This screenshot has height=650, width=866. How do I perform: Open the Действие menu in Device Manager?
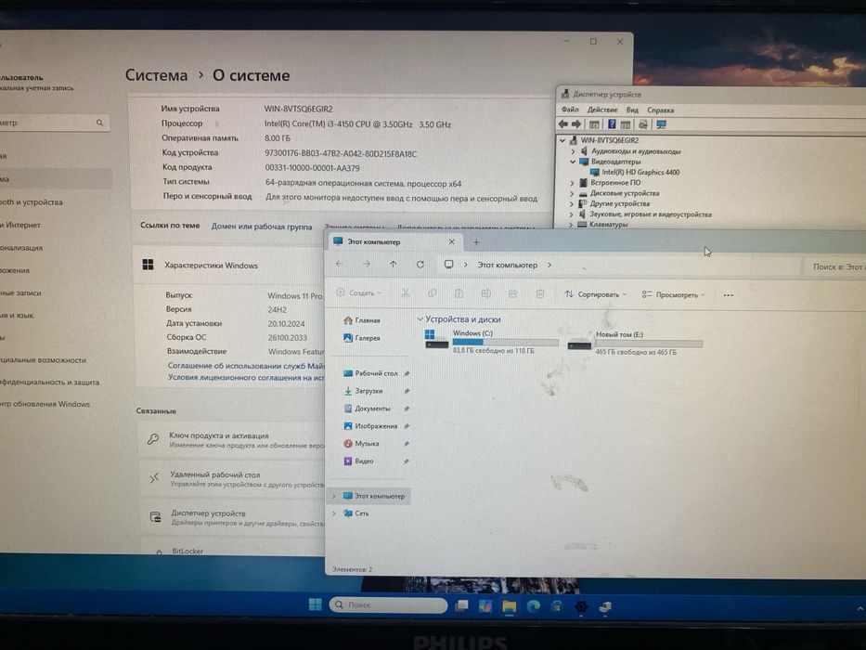click(602, 110)
